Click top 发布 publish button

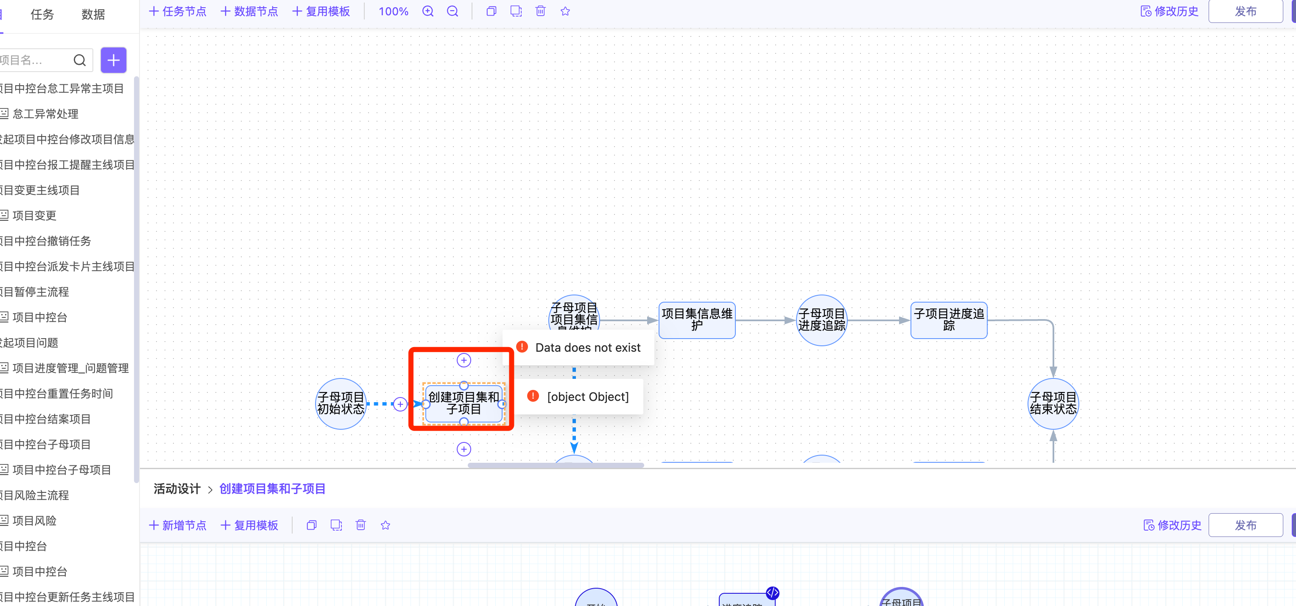coord(1245,11)
